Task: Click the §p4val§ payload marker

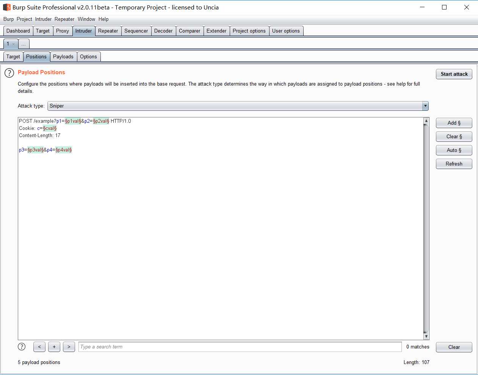Action: (64, 150)
